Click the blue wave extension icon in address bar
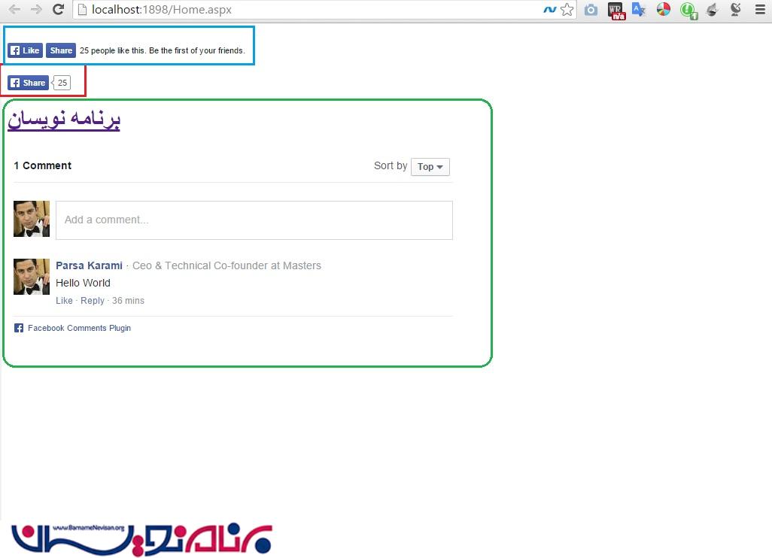Viewport: 772px width, 558px height. tap(550, 9)
